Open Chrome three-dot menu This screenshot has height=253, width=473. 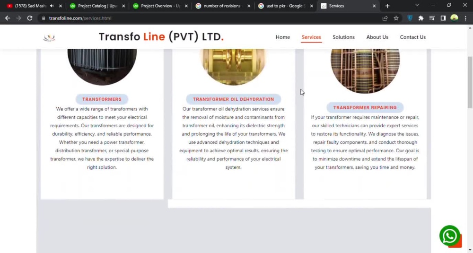(465, 18)
